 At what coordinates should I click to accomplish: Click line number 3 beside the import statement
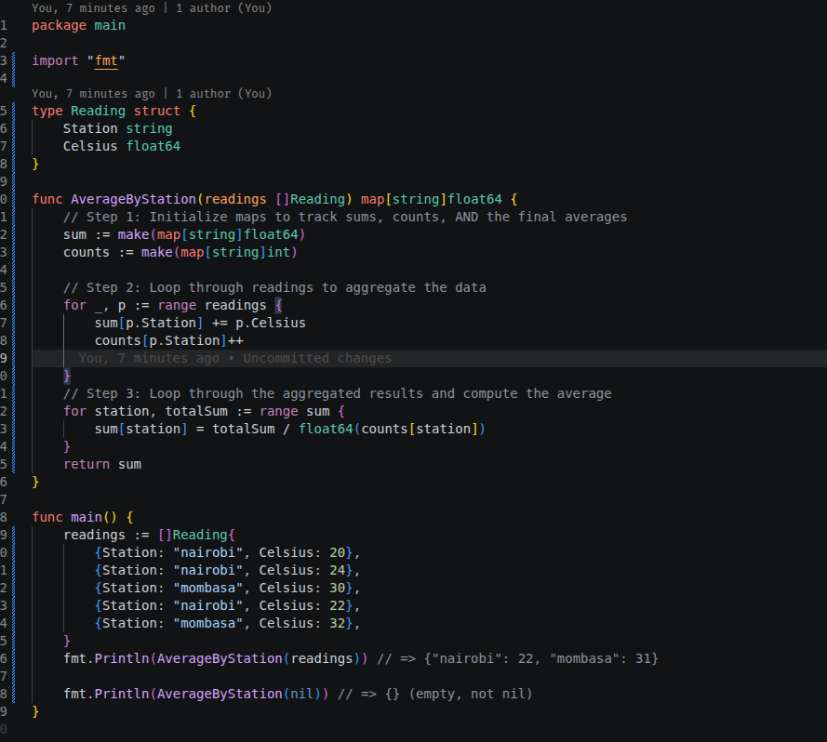[x=5, y=60]
